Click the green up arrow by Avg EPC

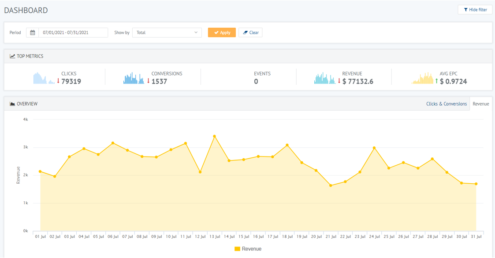pos(437,81)
